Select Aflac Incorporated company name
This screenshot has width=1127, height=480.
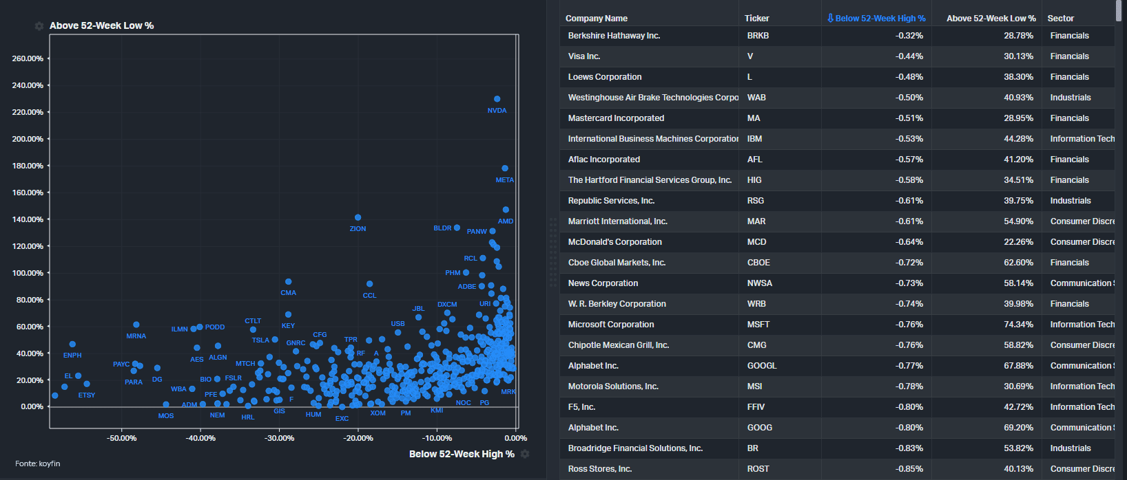604,160
